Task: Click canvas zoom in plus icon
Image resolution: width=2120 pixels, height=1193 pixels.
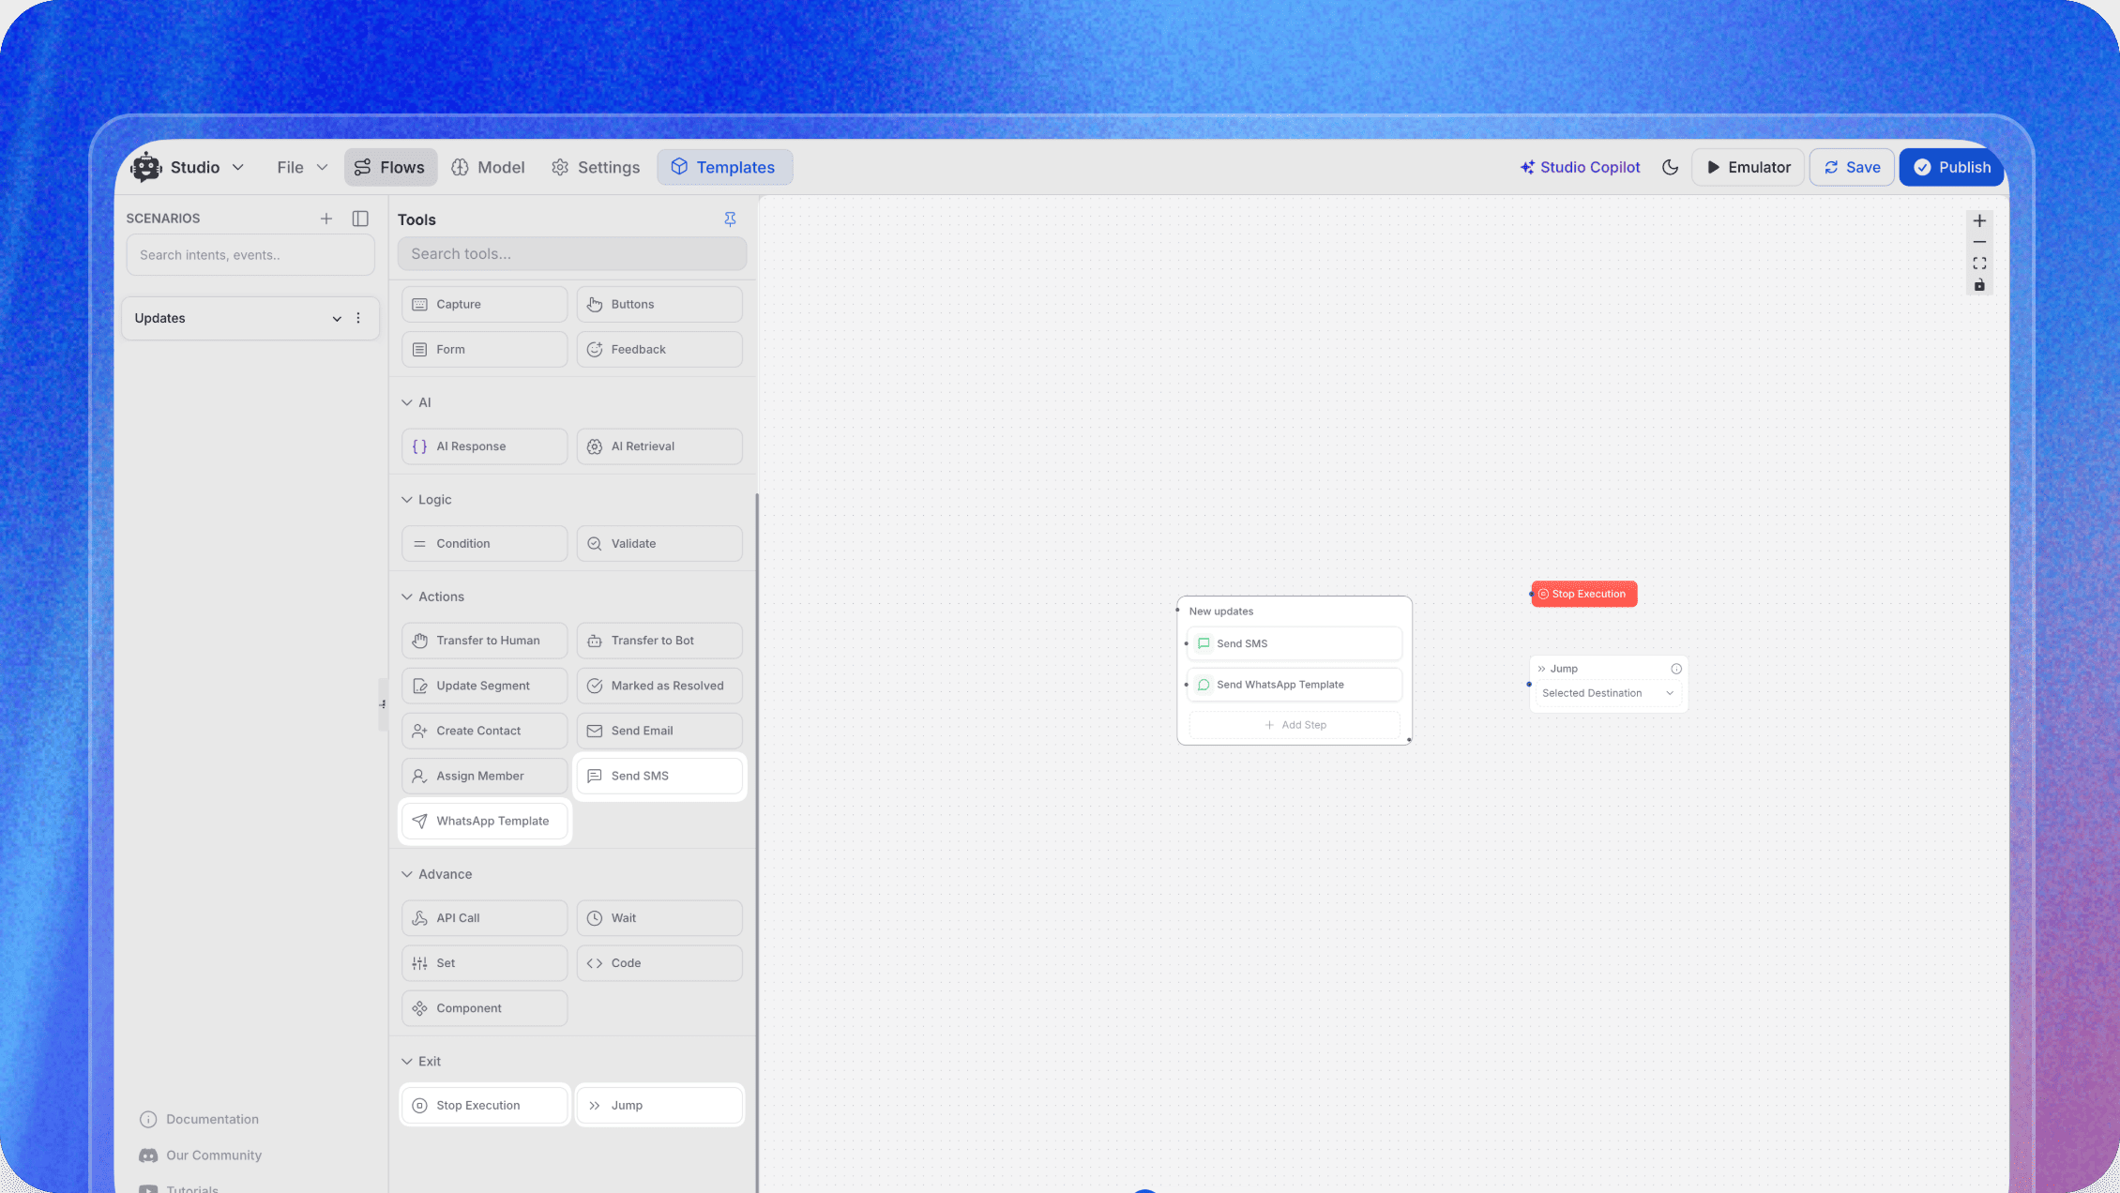Action: click(1979, 221)
